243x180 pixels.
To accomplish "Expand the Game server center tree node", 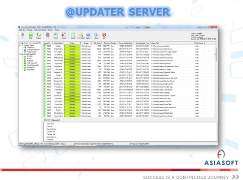I will tap(20, 43).
